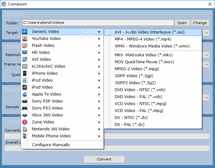Screen dimensions: 215x168
Task: Click the Sony PSP console icon
Action: tap(25, 101)
